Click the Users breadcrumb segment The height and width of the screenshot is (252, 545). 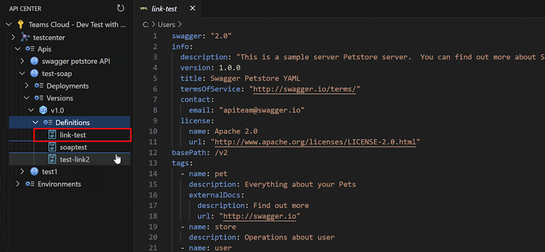pyautogui.click(x=167, y=24)
